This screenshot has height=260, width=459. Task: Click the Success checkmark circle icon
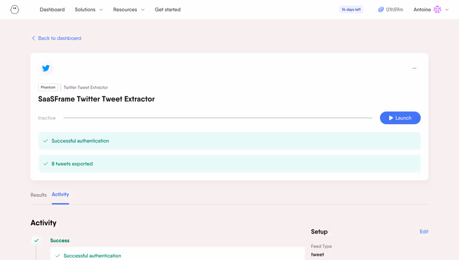click(x=36, y=240)
